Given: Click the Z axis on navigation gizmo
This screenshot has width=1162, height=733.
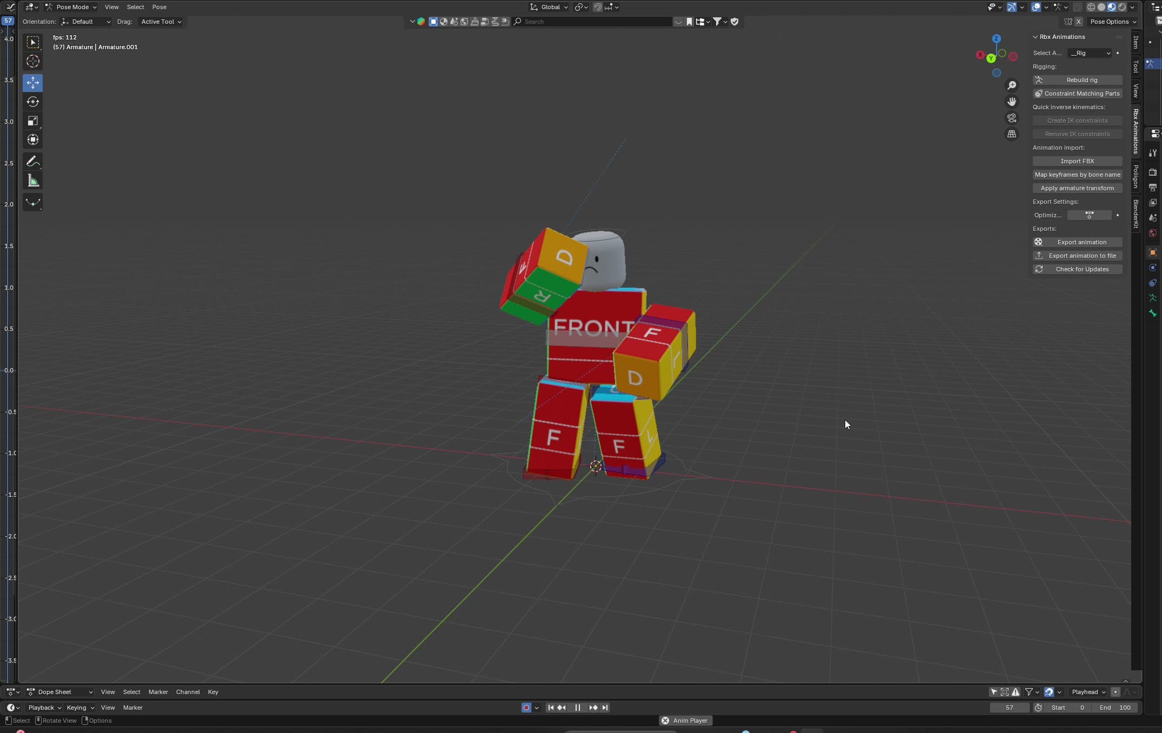Looking at the screenshot, I should tap(997, 39).
